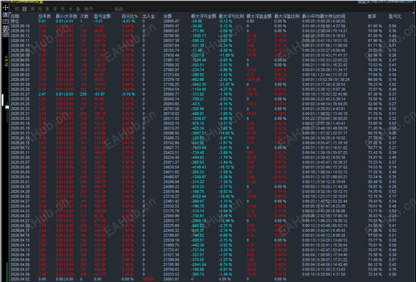
Task: Click the 407.36 profit amount
Action: tap(100, 265)
